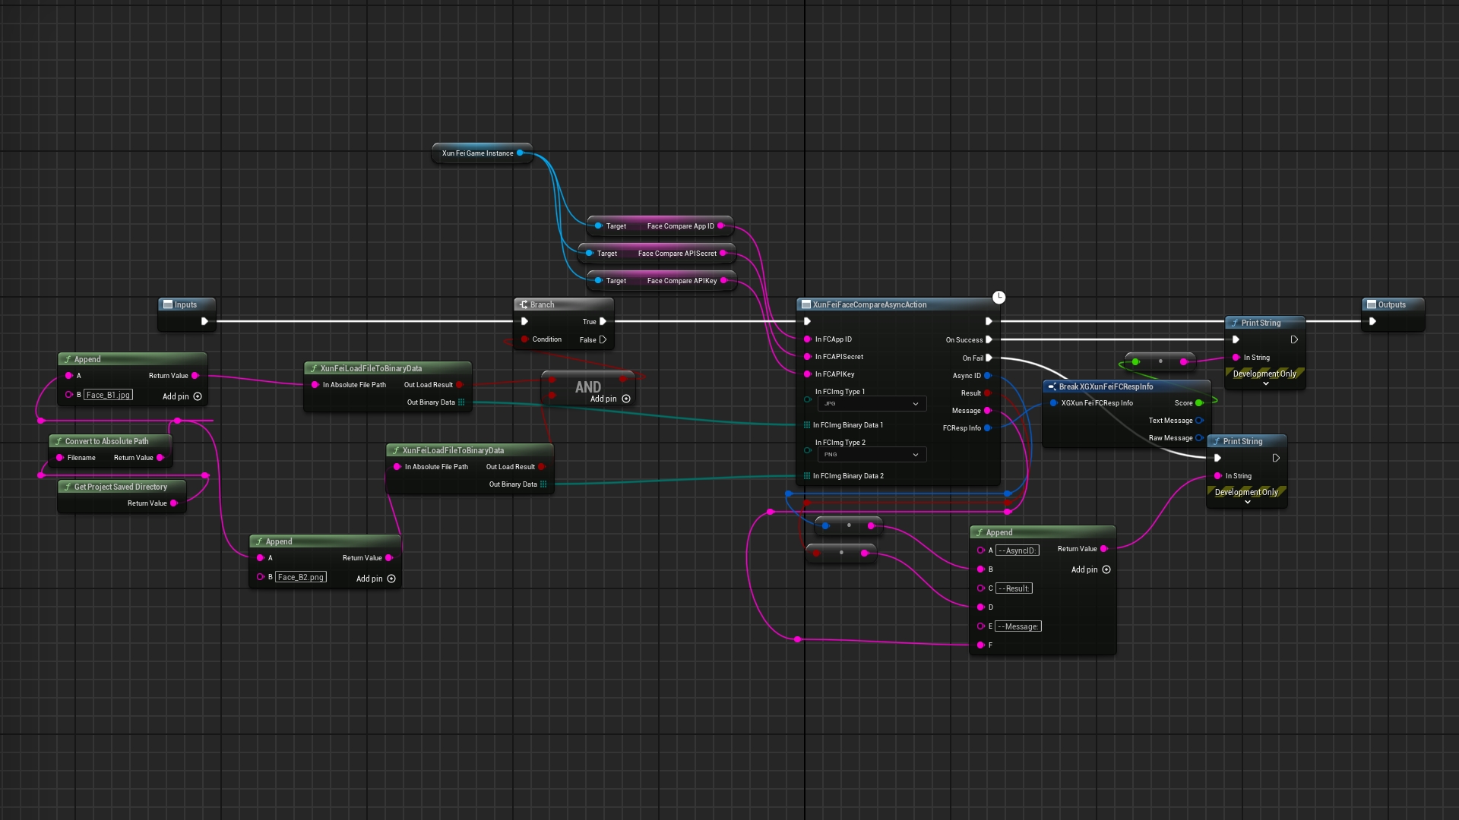Click the latent clock icon on XunFeiFaceCompareAsyncAction

pos(999,298)
